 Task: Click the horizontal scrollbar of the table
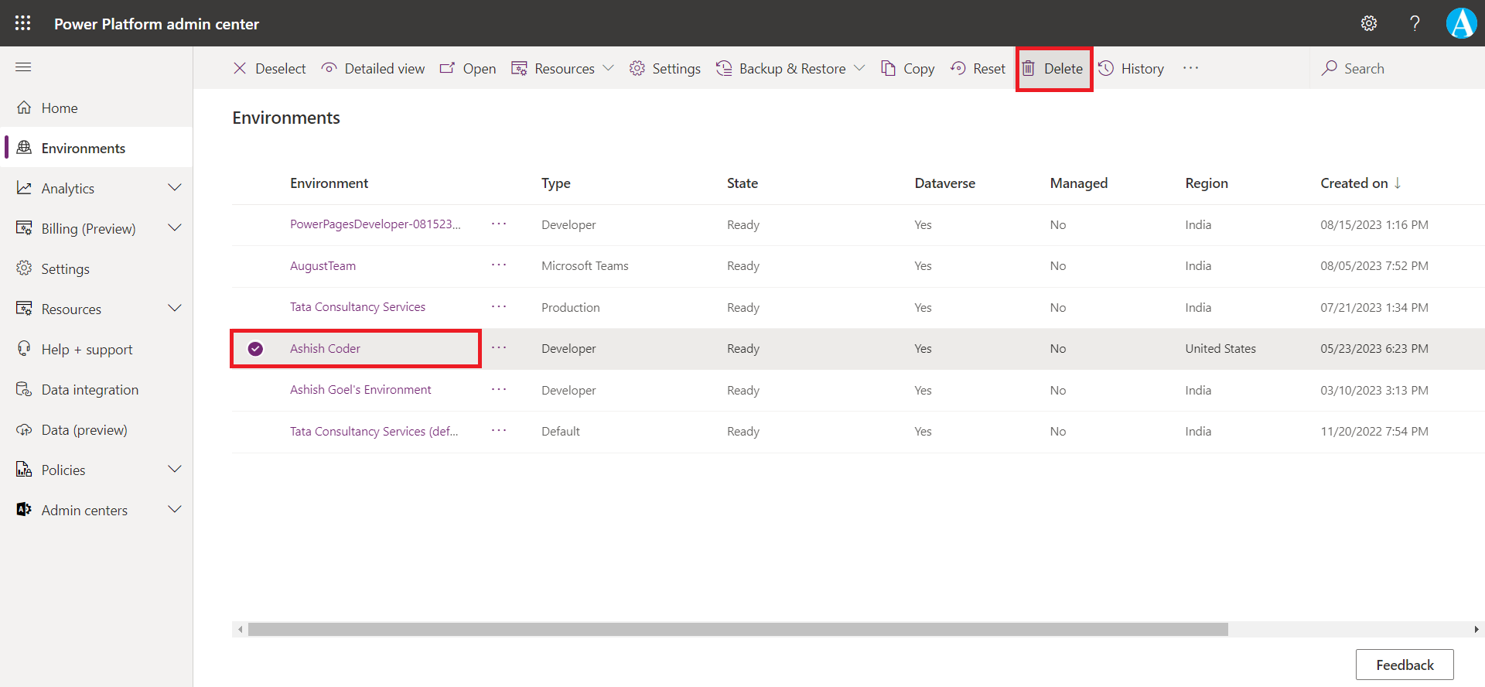pyautogui.click(x=737, y=630)
